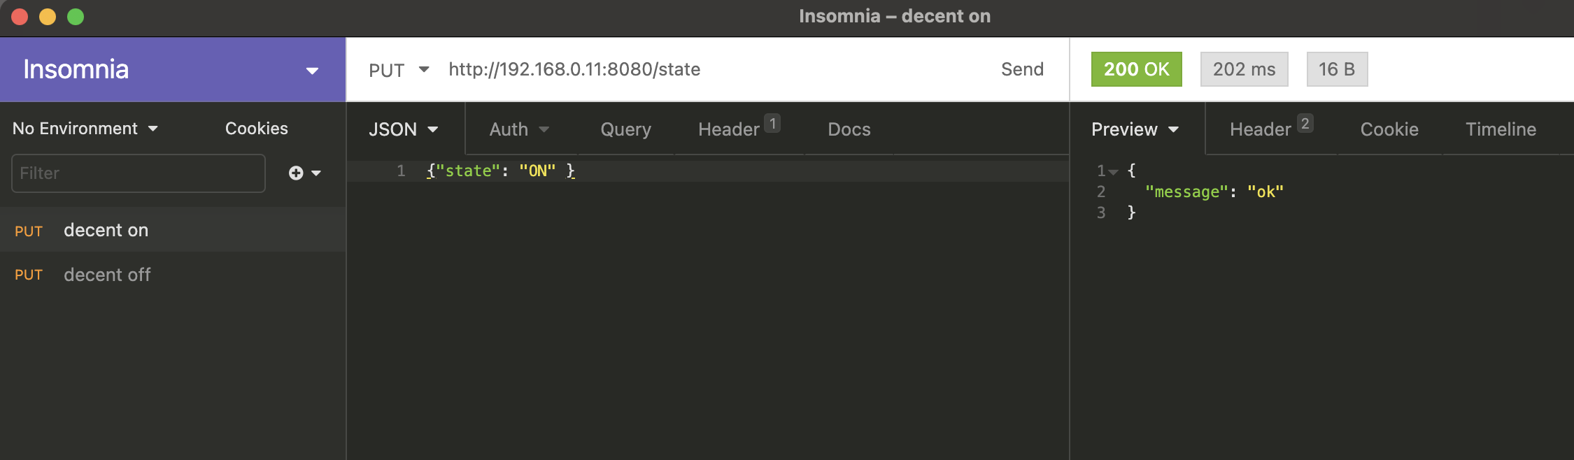Open the Cookies manager
1574x460 pixels.
(256, 129)
